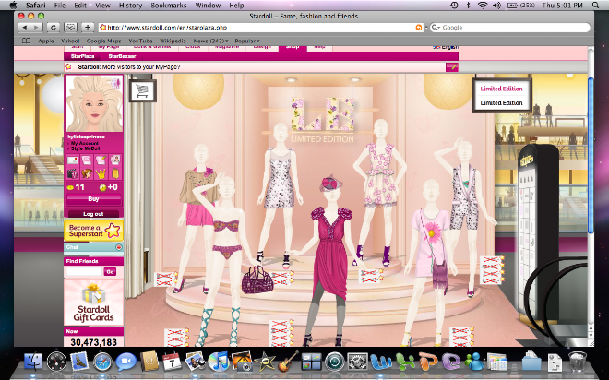Open the cartoon girl face icon in sidebar

pyautogui.click(x=86, y=173)
